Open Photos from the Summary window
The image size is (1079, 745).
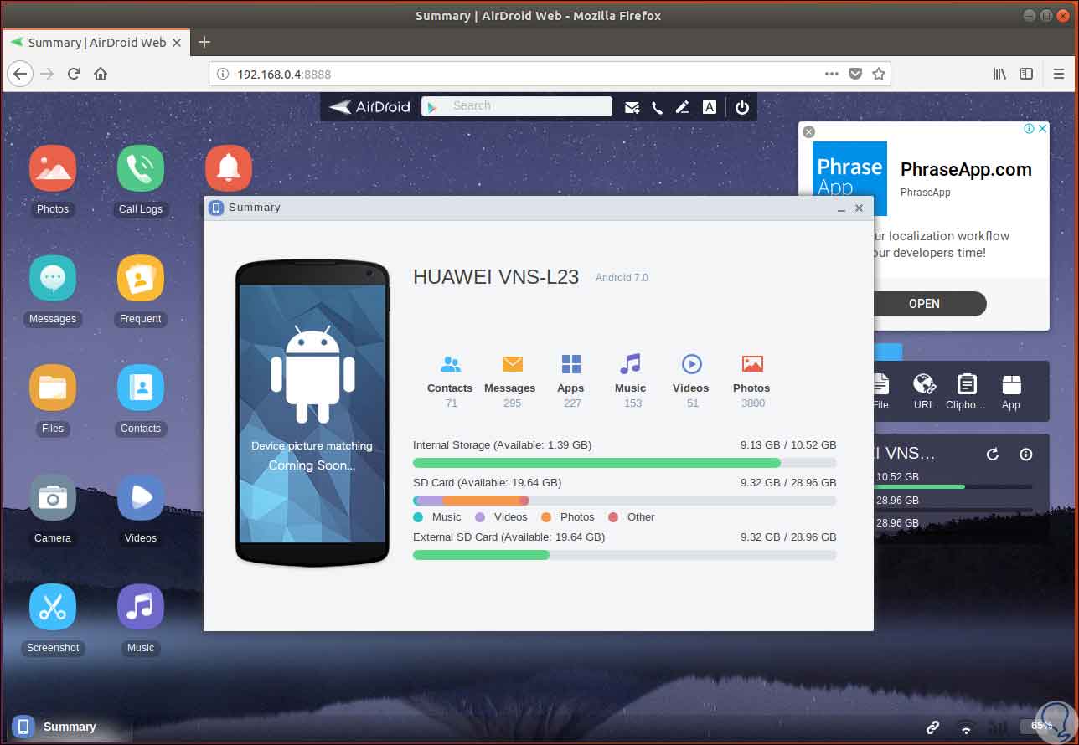point(751,381)
